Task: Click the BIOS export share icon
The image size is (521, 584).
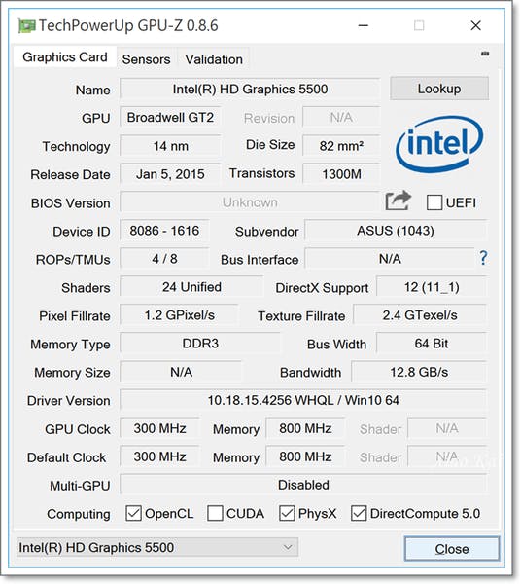Action: [399, 201]
